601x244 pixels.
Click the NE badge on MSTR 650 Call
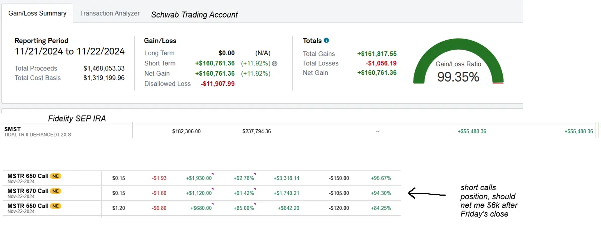click(56, 177)
